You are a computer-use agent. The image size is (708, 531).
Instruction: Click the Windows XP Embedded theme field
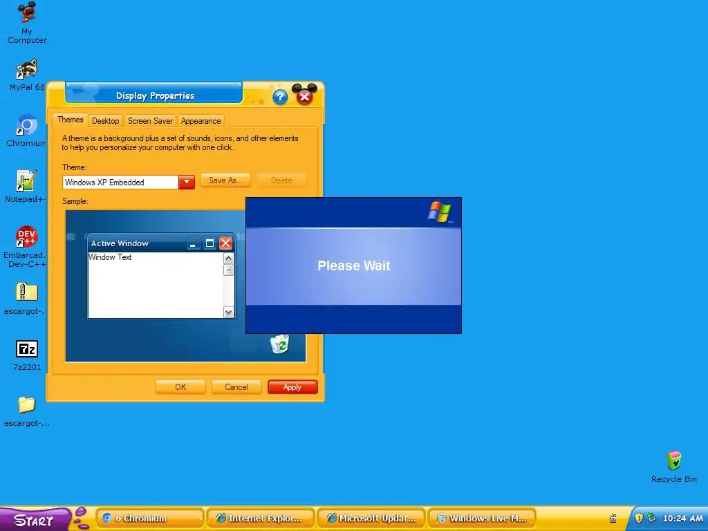[120, 182]
